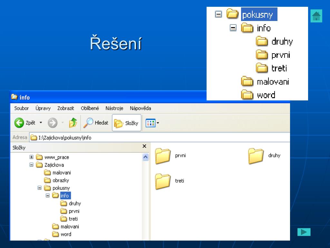Click the Up folder icon
Screen dimensions: 330x248
(73, 123)
